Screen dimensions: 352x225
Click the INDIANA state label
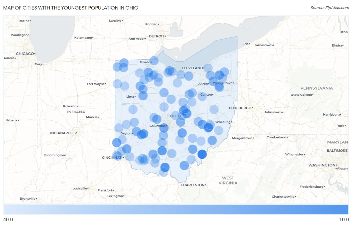click(x=76, y=112)
